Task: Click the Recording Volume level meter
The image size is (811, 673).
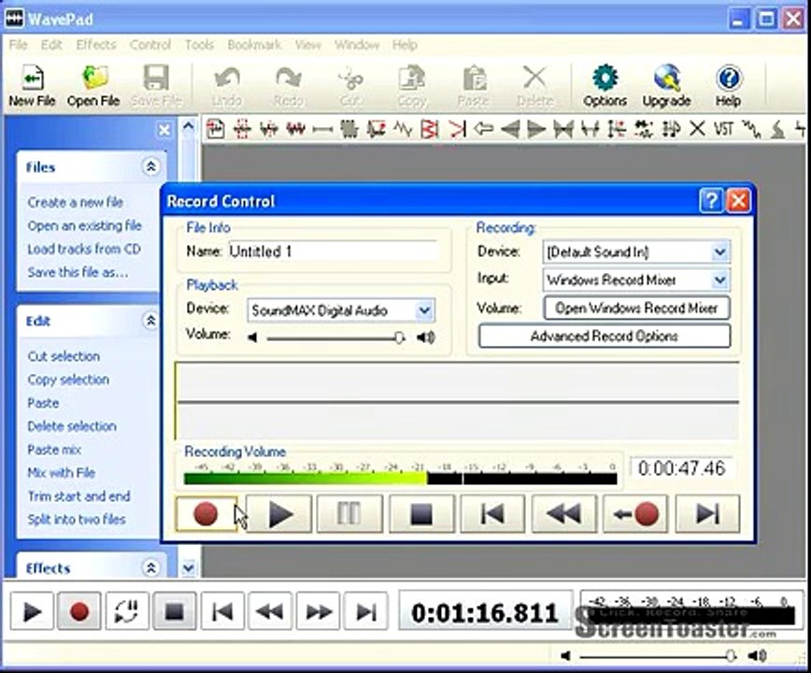Action: click(x=400, y=479)
